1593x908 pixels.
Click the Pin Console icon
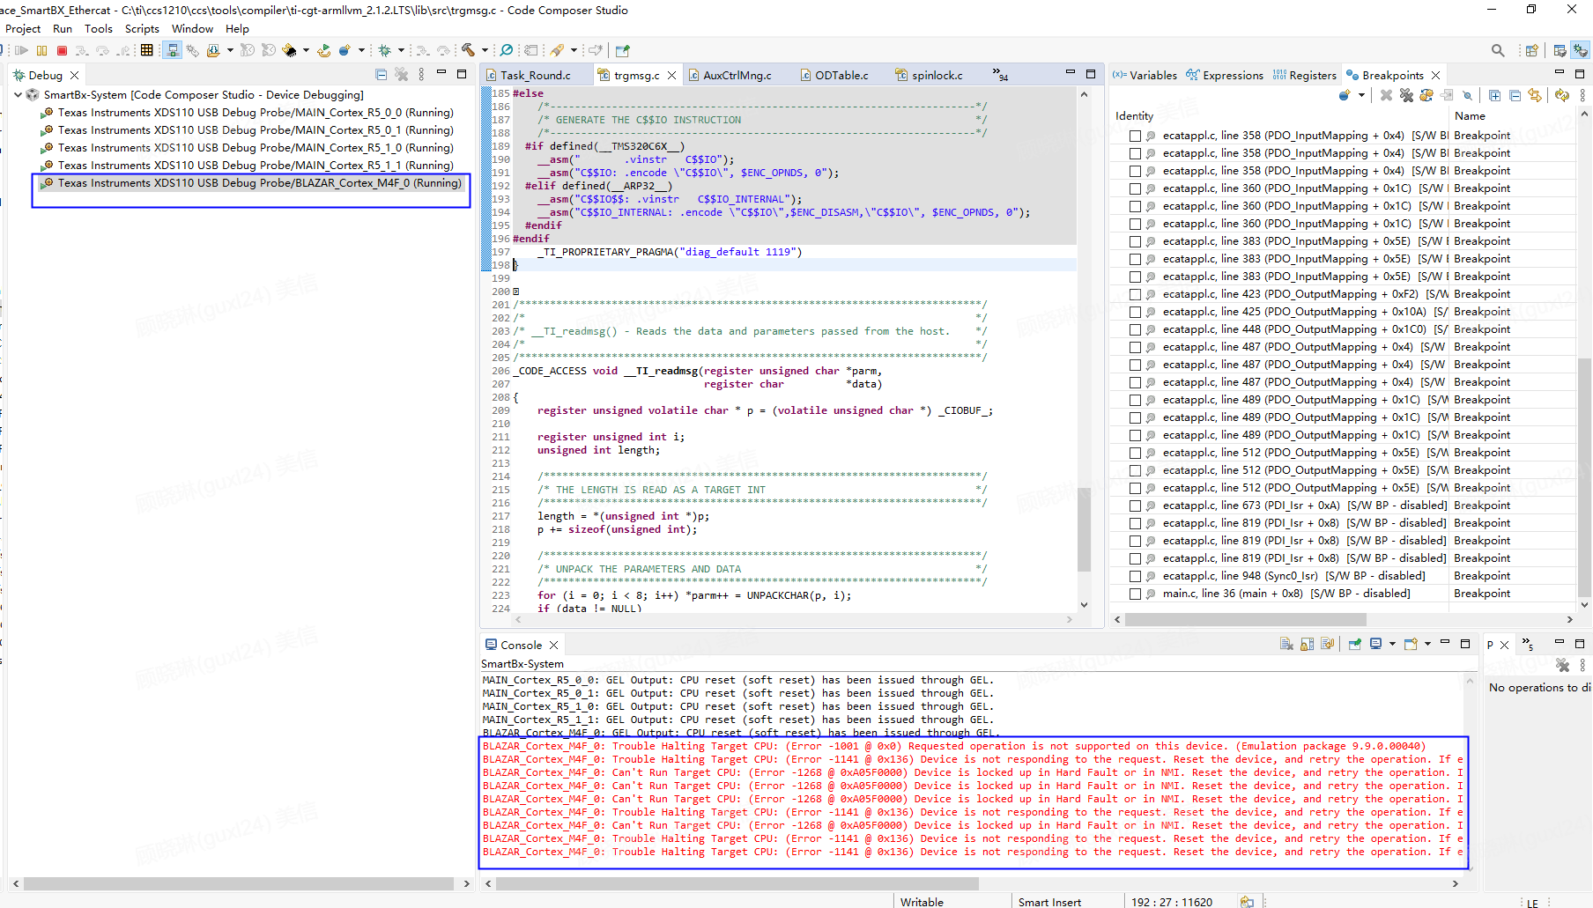pyautogui.click(x=1355, y=645)
